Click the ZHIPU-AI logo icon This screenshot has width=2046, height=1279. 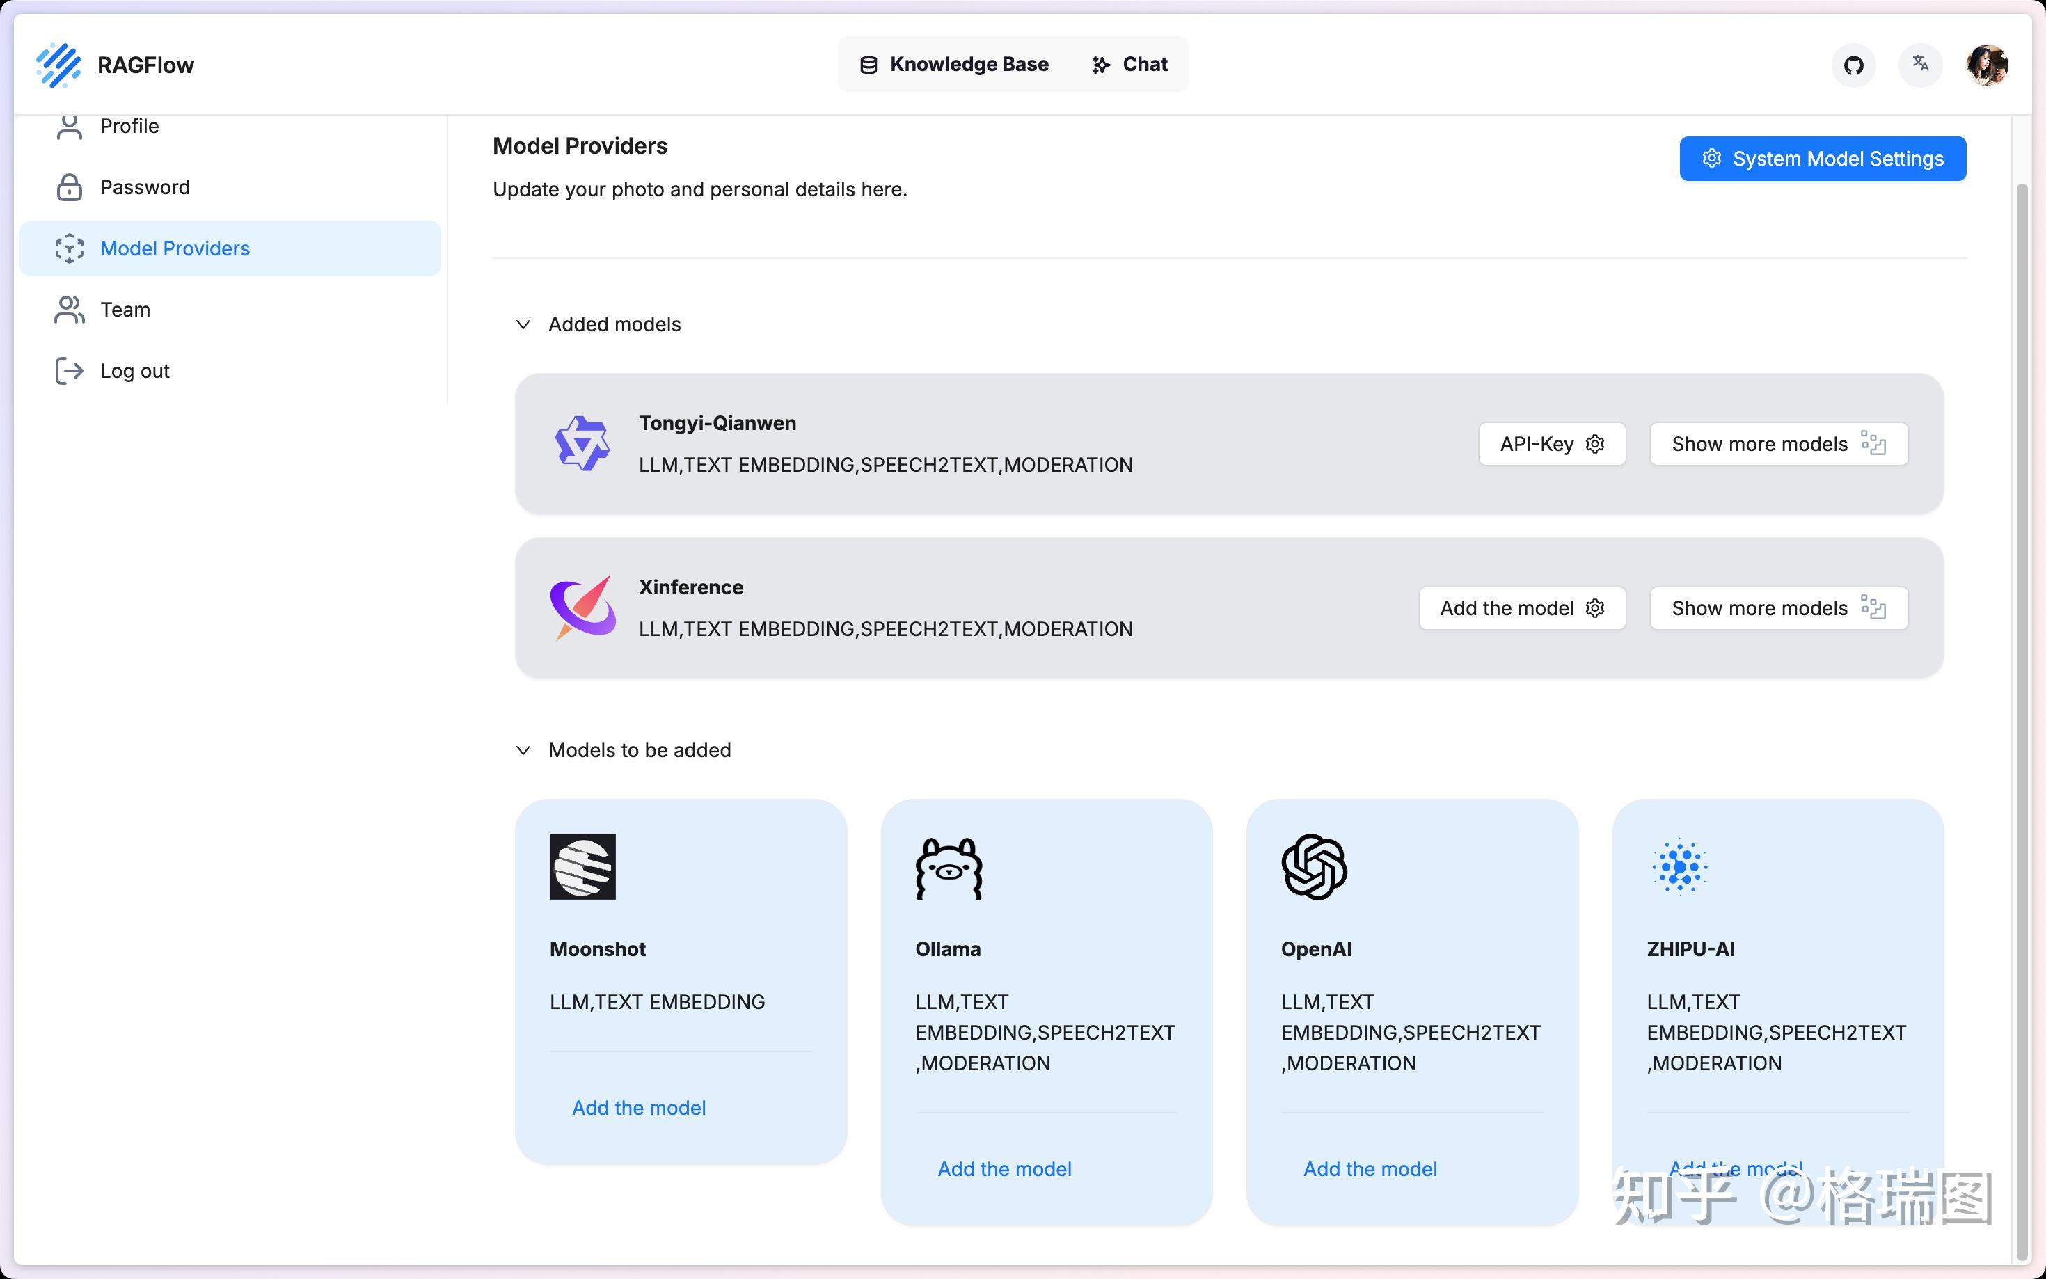[x=1680, y=867]
